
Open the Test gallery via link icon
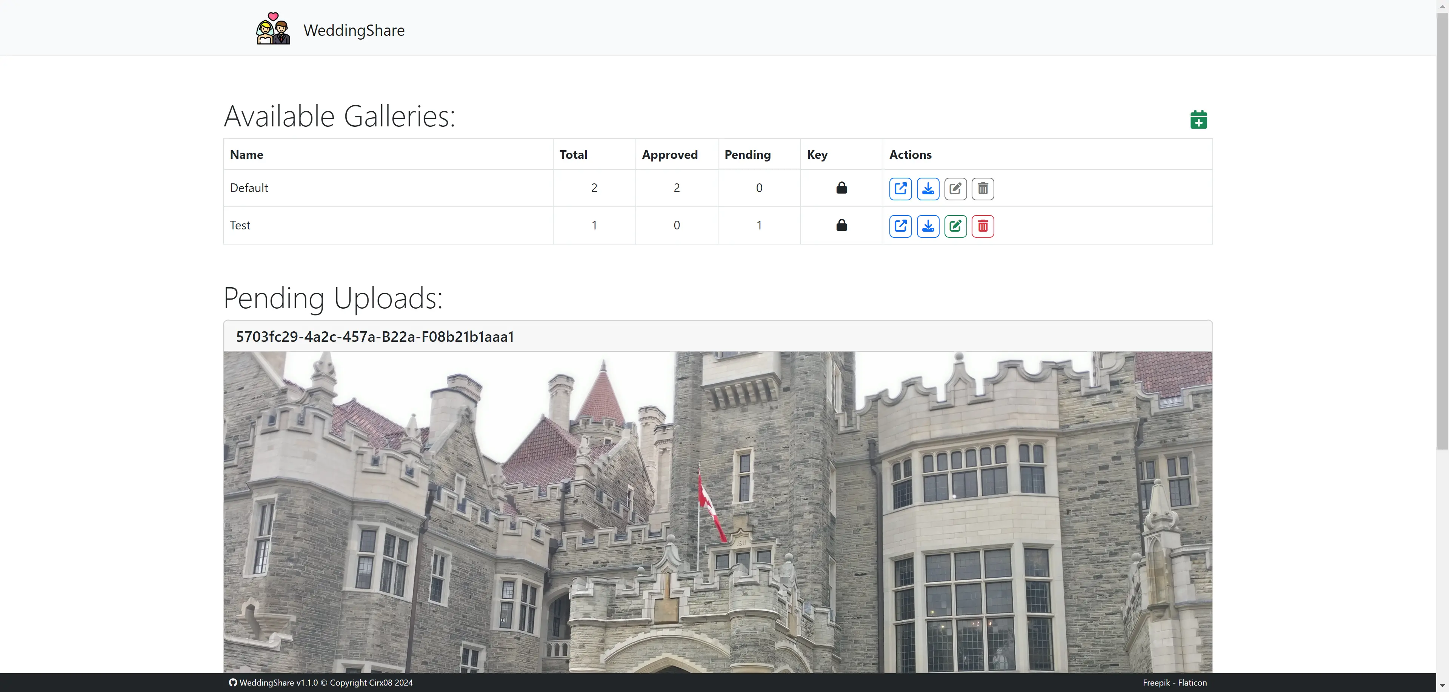coord(900,226)
